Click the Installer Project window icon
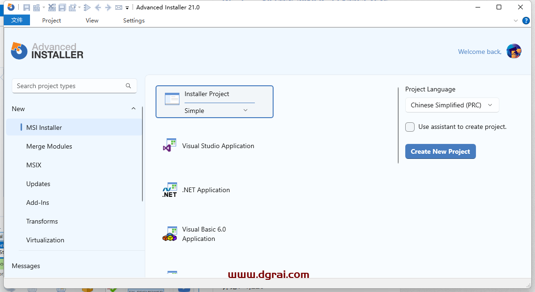 point(172,99)
